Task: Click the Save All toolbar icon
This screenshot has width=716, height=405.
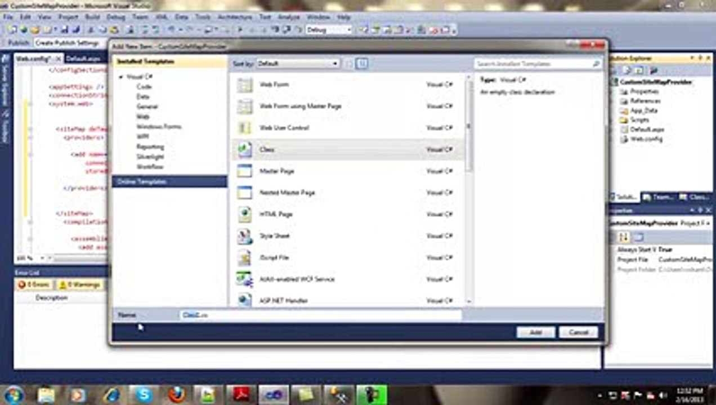Action: point(75,30)
